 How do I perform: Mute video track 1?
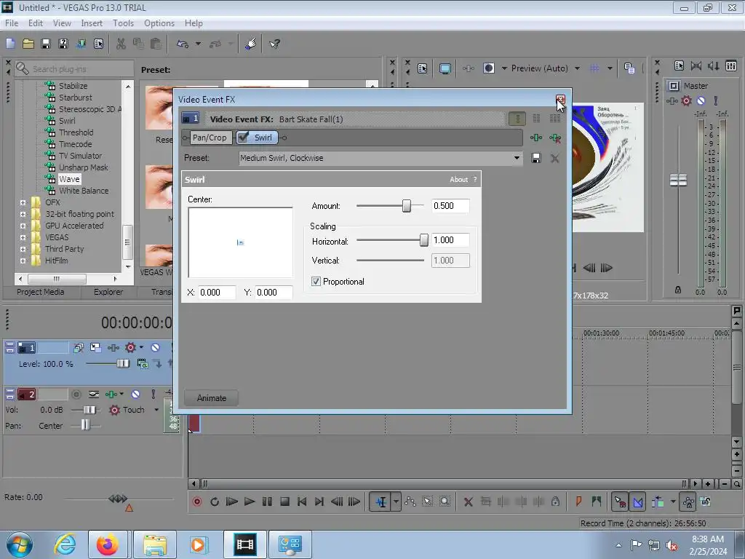155,347
